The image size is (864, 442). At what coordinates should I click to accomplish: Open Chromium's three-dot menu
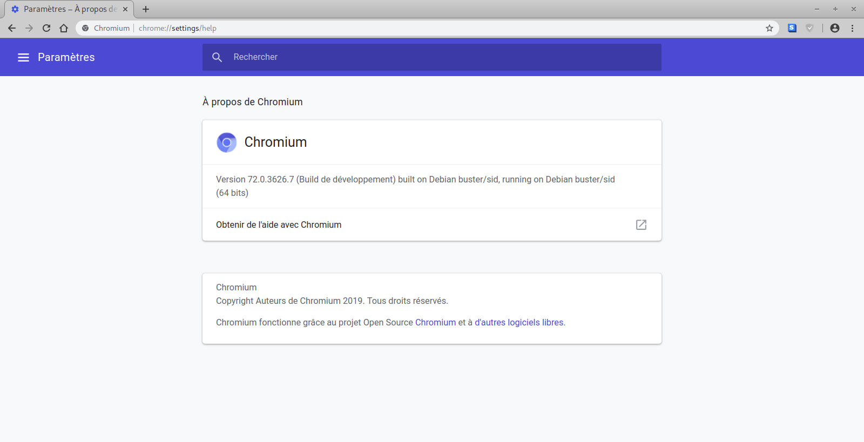[x=853, y=28]
